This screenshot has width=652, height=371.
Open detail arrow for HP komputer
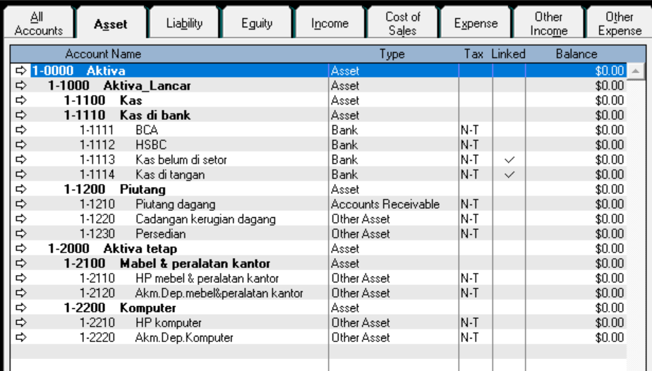point(20,322)
